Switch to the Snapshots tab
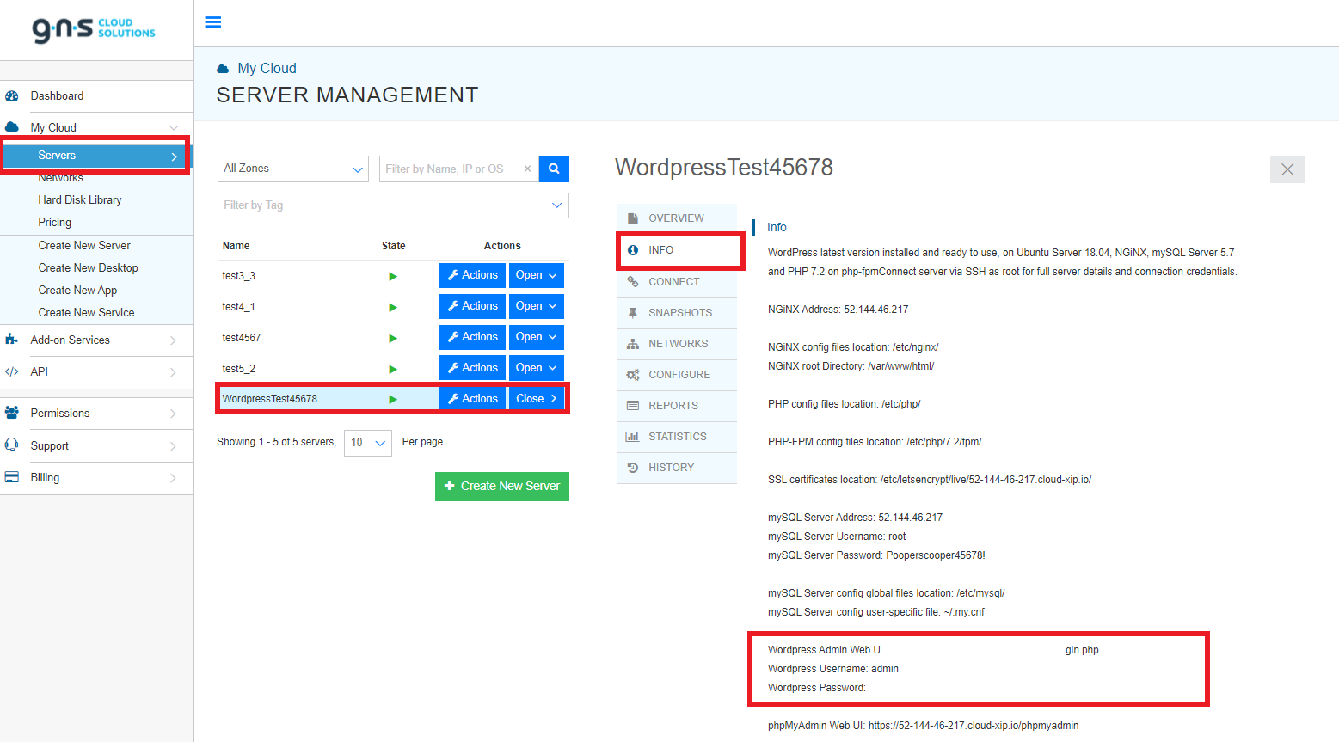This screenshot has height=742, width=1339. click(677, 313)
